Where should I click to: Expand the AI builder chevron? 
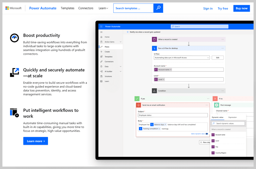click(121, 71)
